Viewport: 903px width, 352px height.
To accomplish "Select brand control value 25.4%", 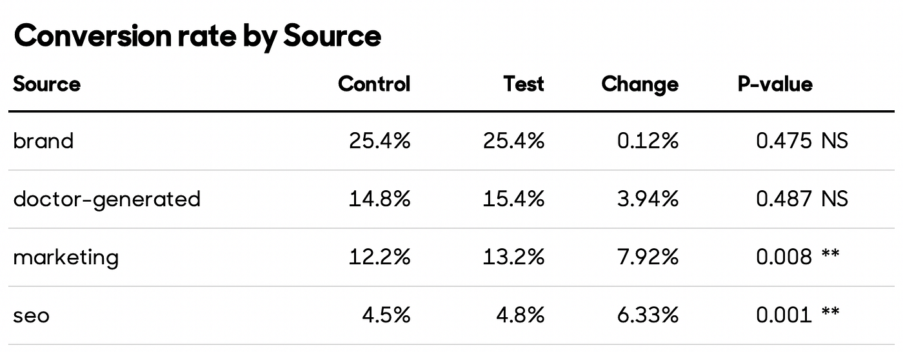I will click(x=380, y=141).
